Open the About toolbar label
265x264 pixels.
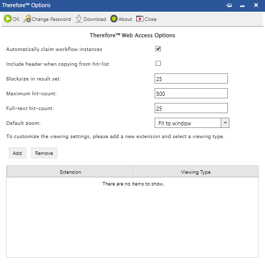click(125, 19)
